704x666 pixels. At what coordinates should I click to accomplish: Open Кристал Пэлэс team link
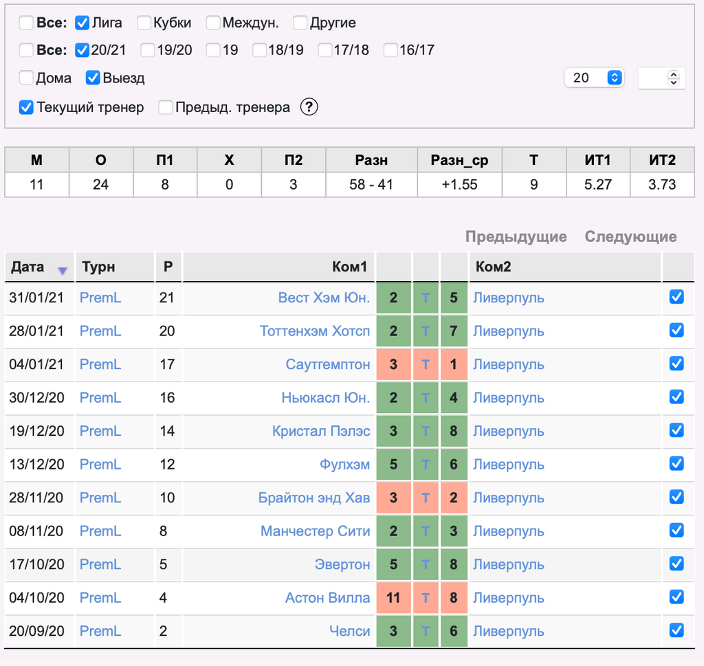321,431
